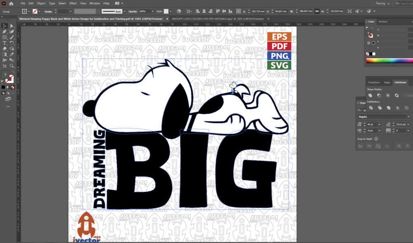Click the Trim pathfinder icon
413x243 pixels.
coord(380,108)
